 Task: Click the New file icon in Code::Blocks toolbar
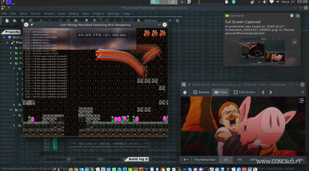pos(7,21)
